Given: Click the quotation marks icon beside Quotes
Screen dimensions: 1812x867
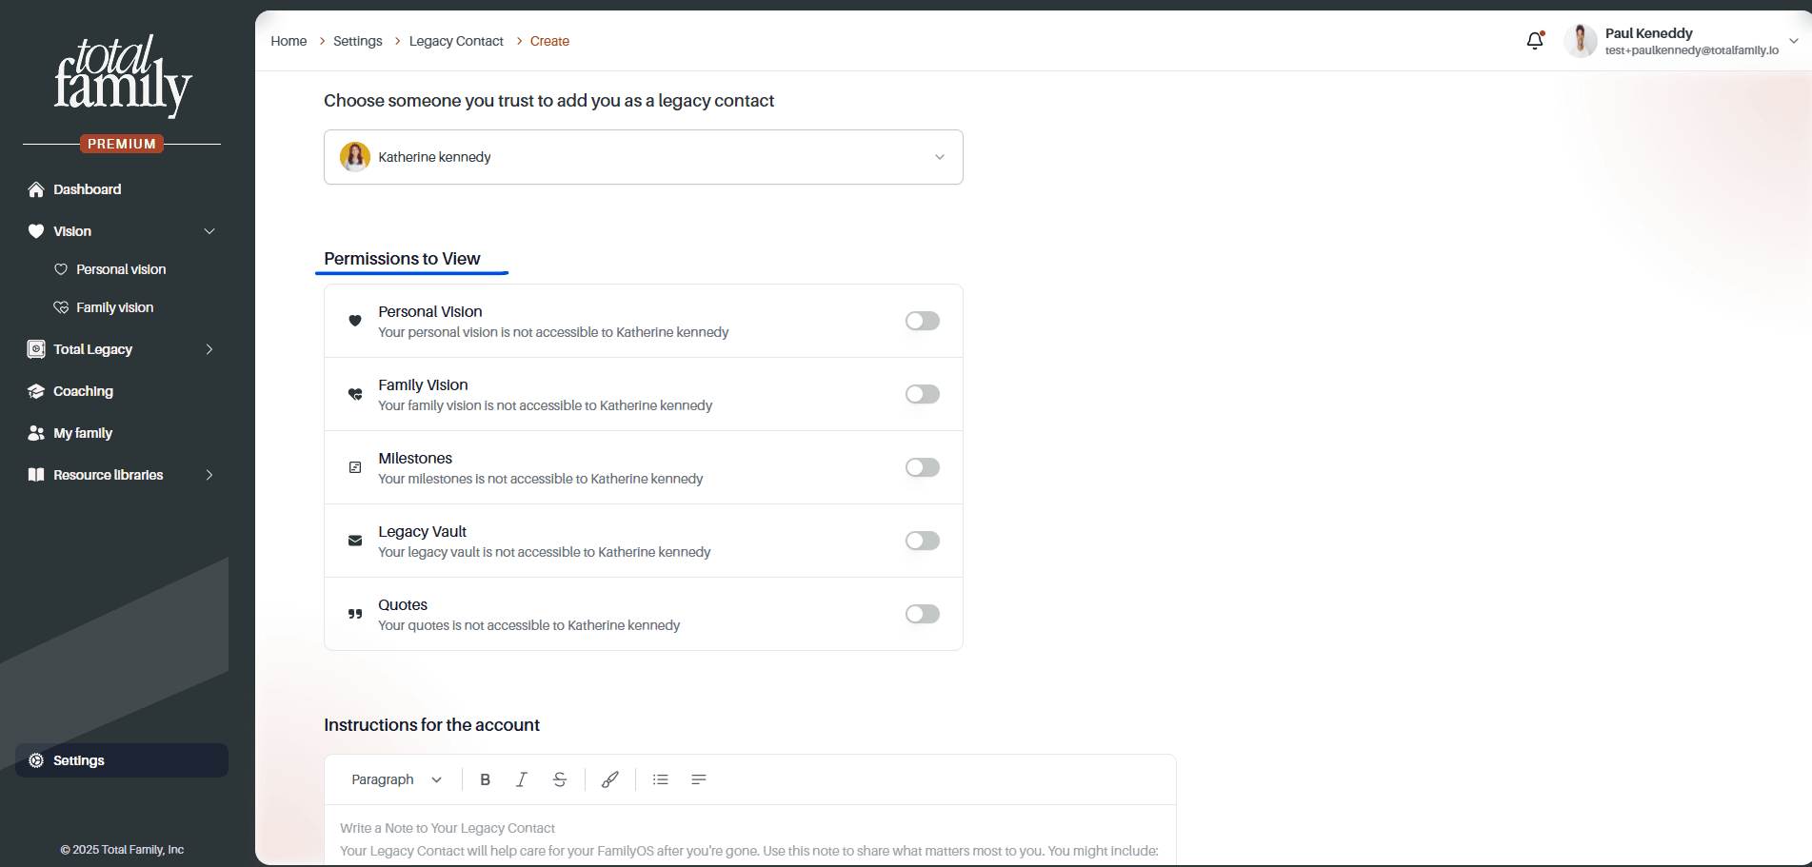Looking at the screenshot, I should [x=355, y=614].
